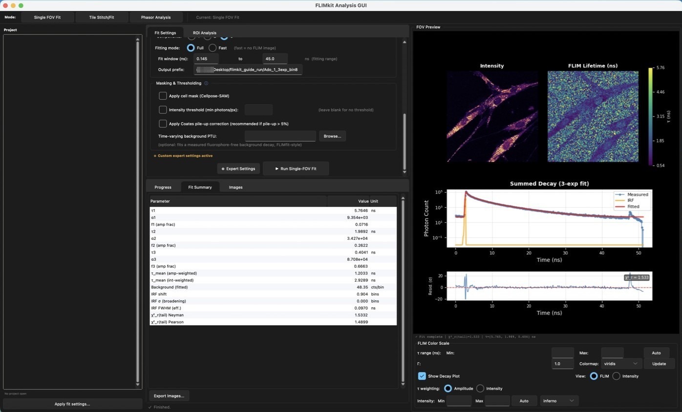Viewport: 682px width, 412px height.
Task: Select Single FOV Fit mode
Action: [47, 18]
